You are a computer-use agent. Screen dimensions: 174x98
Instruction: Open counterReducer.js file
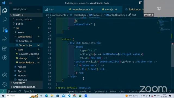pyautogui.click(x=29, y=54)
